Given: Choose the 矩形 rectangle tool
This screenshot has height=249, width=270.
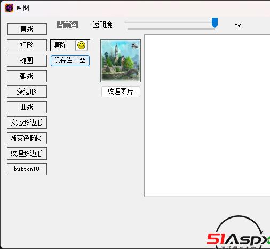Looking at the screenshot, I should [x=27, y=45].
